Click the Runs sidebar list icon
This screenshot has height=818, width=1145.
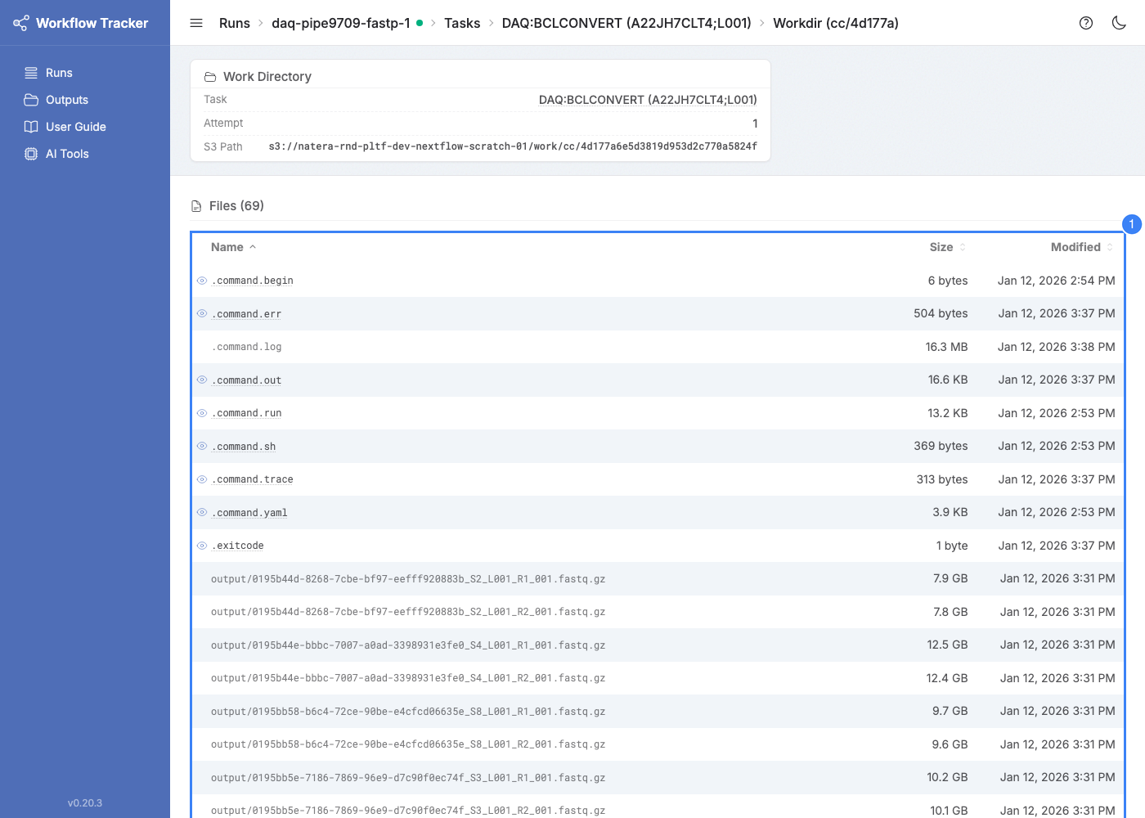click(x=31, y=73)
